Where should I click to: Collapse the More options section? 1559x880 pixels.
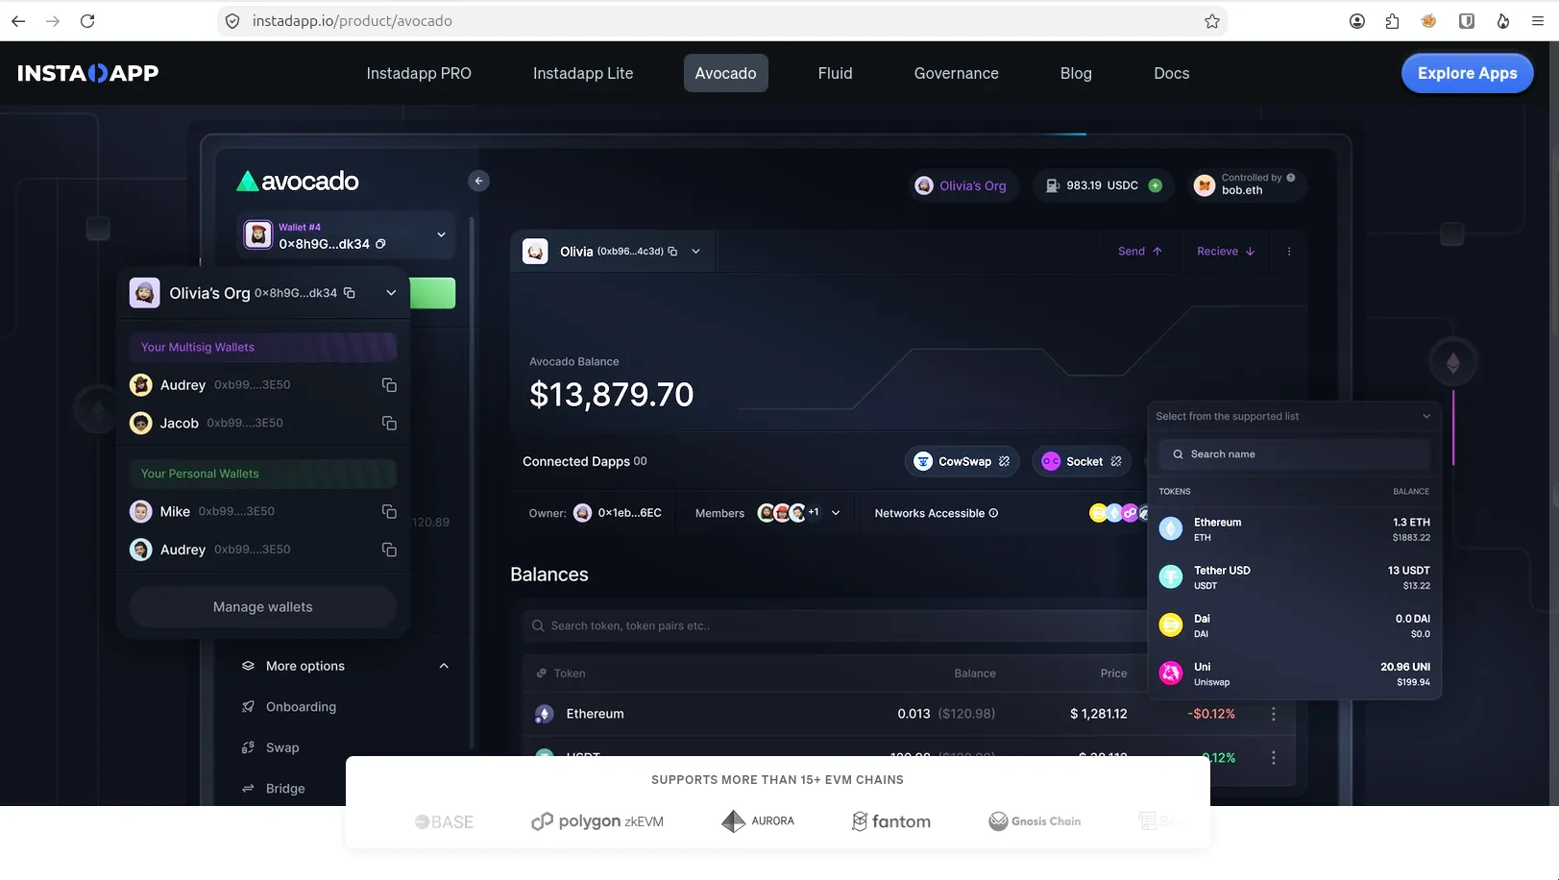click(444, 666)
